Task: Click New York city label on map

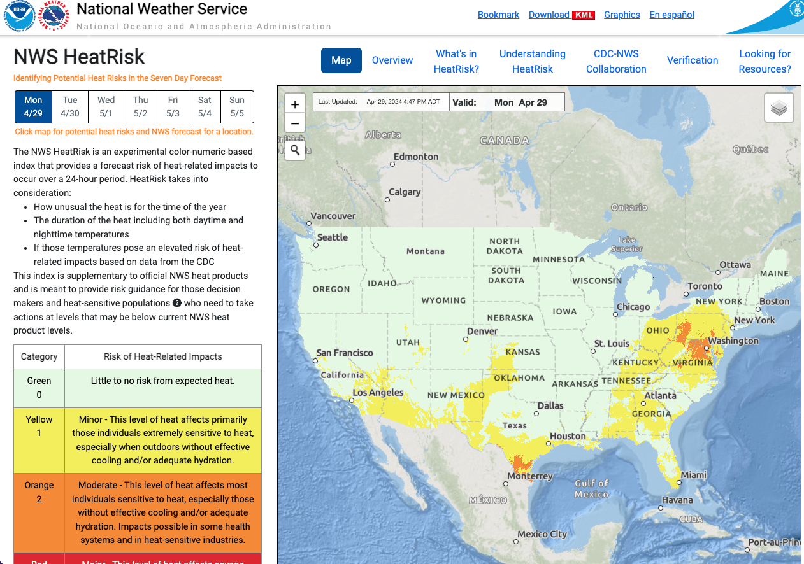Action: 754,320
